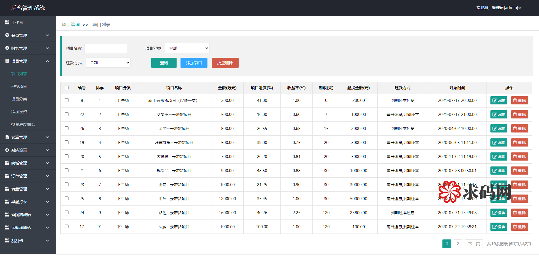Open the 项目分类 filter dropdown

pos(187,48)
